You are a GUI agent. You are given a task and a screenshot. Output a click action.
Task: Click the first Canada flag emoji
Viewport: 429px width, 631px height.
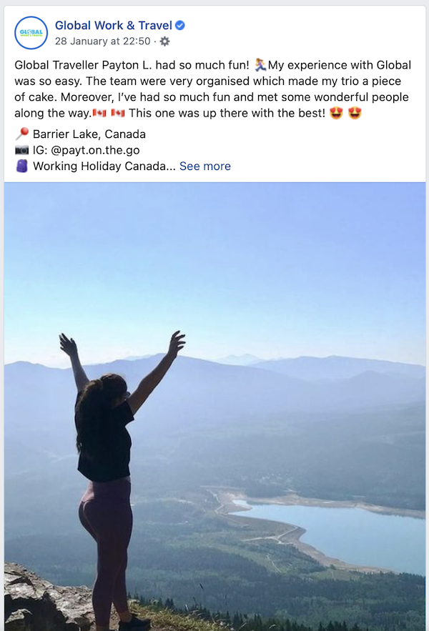click(x=99, y=113)
